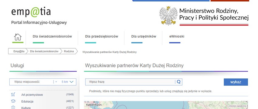This screenshot has width=258, height=109.
Task: Click the magnifier search icon in the phrase field
Action: [179, 82]
